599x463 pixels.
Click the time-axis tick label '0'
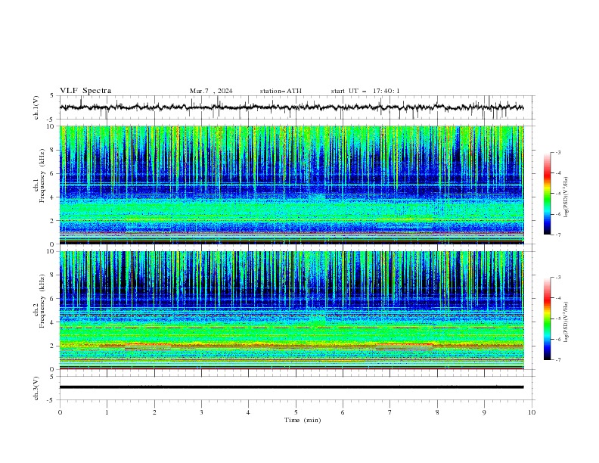pyautogui.click(x=60, y=412)
